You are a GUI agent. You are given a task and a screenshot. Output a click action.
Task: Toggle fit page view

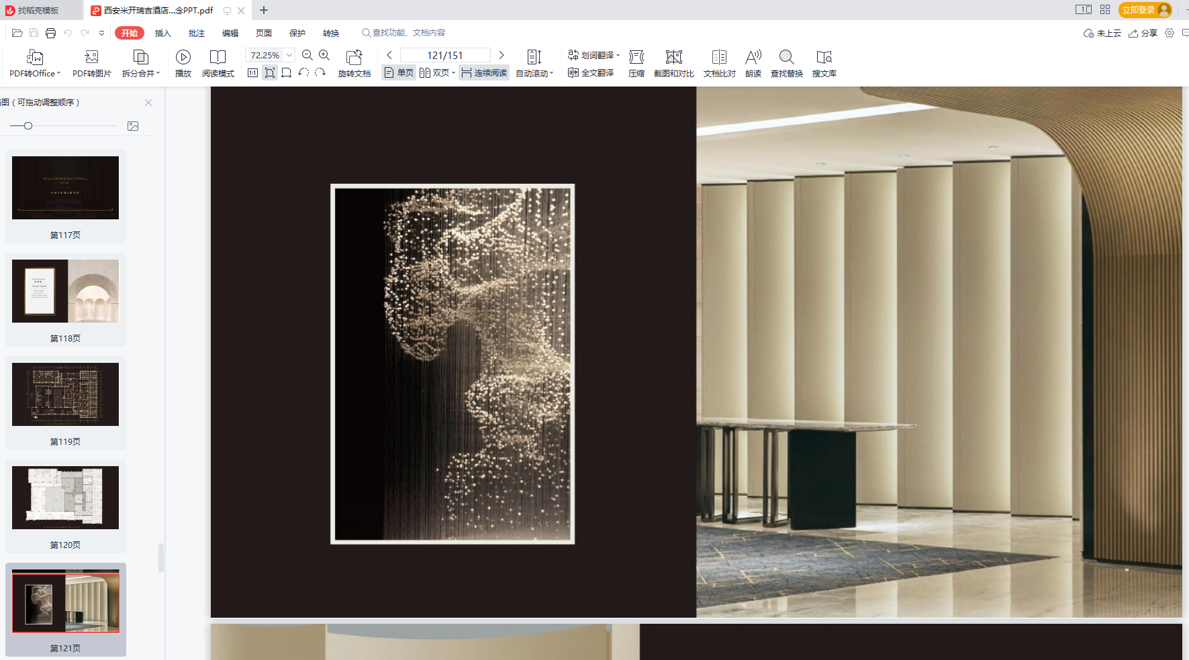270,72
